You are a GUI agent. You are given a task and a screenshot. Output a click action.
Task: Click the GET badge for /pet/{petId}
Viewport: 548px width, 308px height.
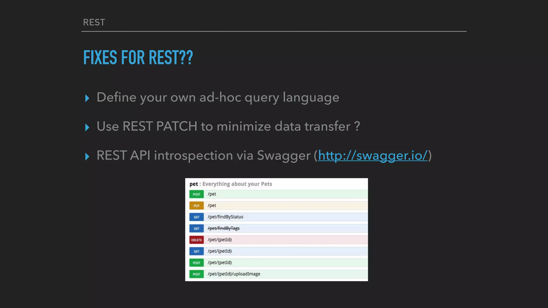coord(196,251)
